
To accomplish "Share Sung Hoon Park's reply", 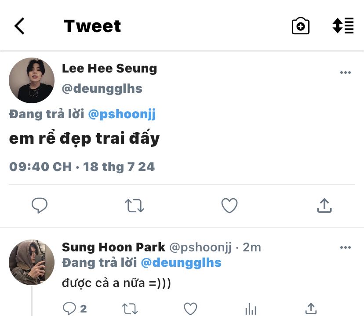I will coord(311,309).
